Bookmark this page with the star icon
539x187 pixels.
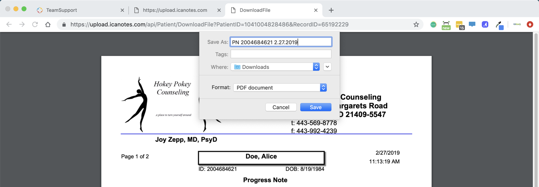(x=416, y=24)
